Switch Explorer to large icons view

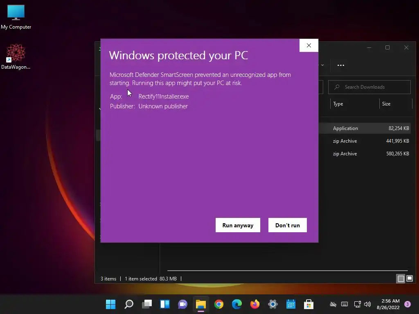tap(410, 279)
